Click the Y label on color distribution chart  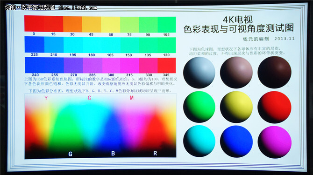[x=46, y=98]
